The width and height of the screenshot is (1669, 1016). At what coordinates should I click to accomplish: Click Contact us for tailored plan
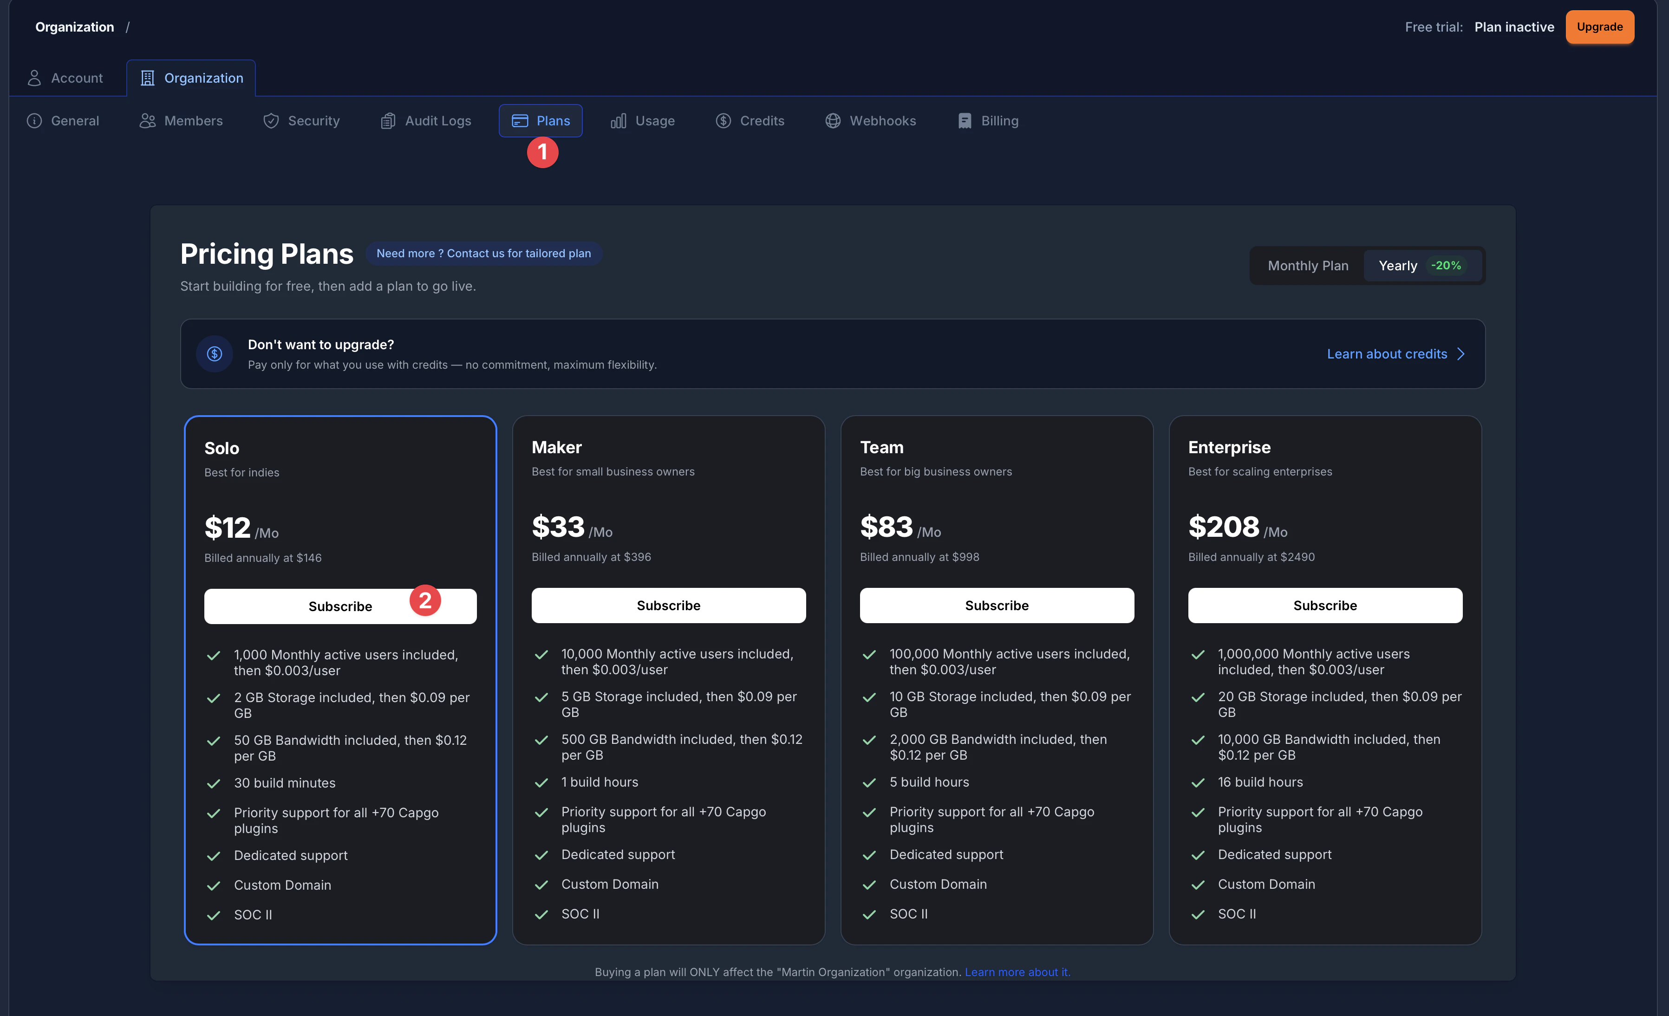point(483,254)
